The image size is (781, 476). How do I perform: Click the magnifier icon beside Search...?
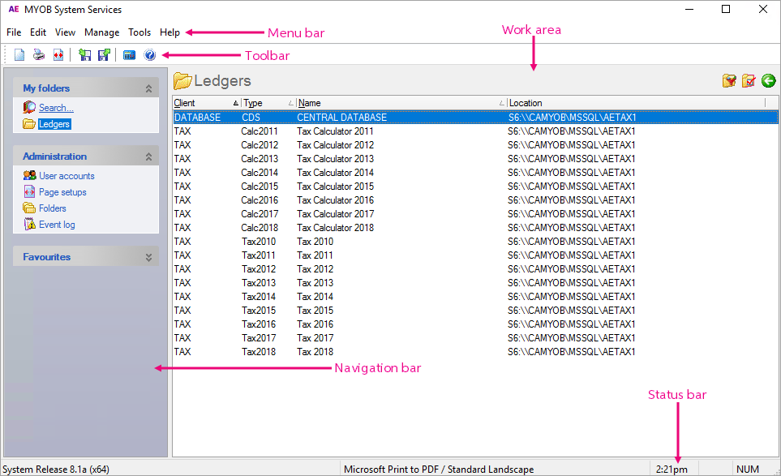click(29, 107)
